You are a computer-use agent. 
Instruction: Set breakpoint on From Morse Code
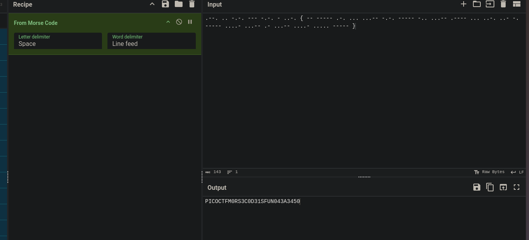coord(190,22)
